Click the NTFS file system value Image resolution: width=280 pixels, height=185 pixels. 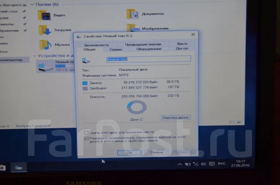[x=123, y=75]
